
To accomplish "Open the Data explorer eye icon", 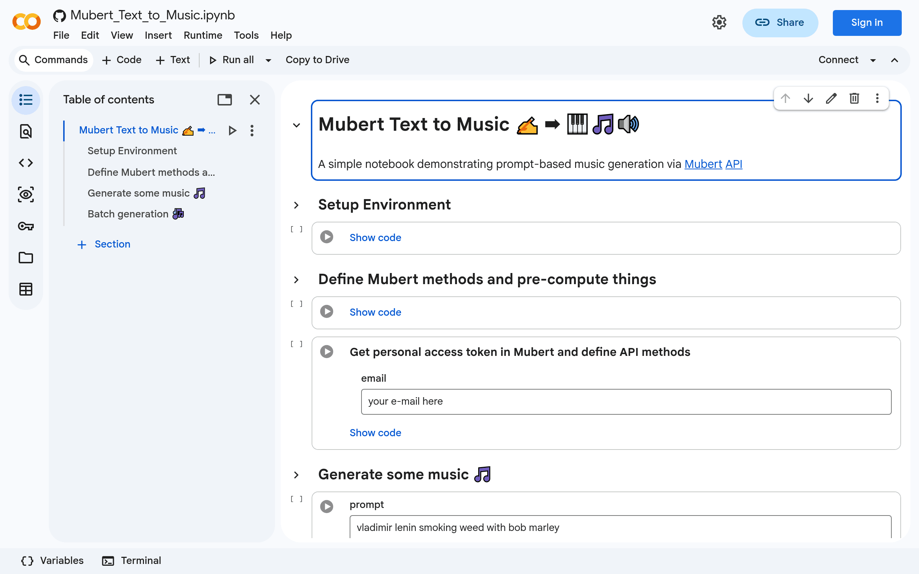I will [26, 194].
